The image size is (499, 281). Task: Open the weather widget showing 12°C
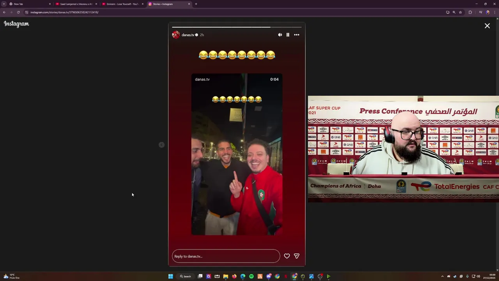click(x=11, y=276)
